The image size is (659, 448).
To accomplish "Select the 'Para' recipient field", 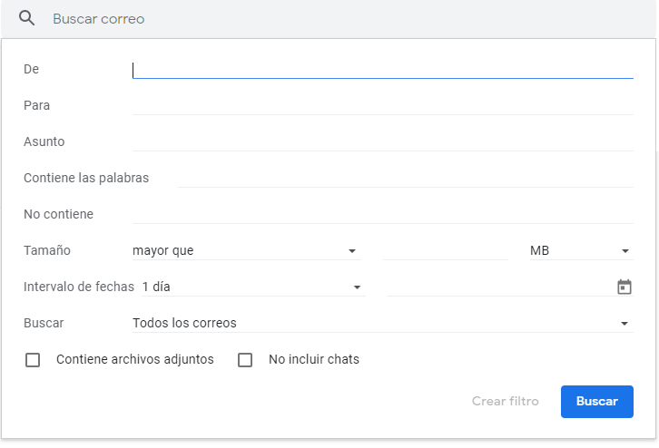I will [383, 105].
